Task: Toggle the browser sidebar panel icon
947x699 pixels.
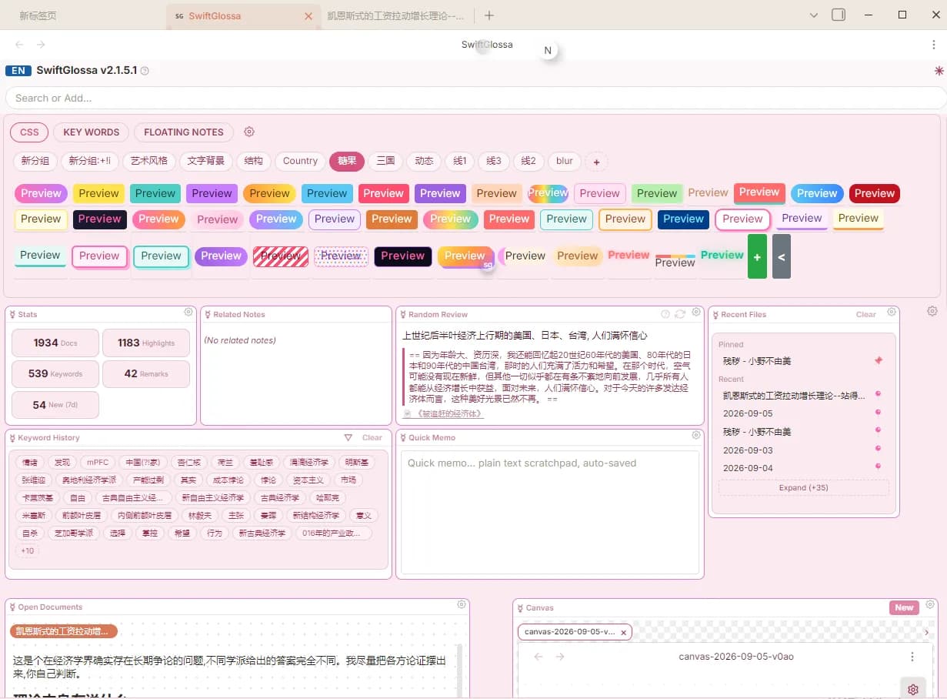Action: point(839,15)
